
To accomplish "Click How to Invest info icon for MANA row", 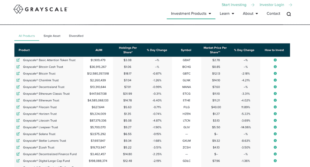I will pyautogui.click(x=275, y=87).
